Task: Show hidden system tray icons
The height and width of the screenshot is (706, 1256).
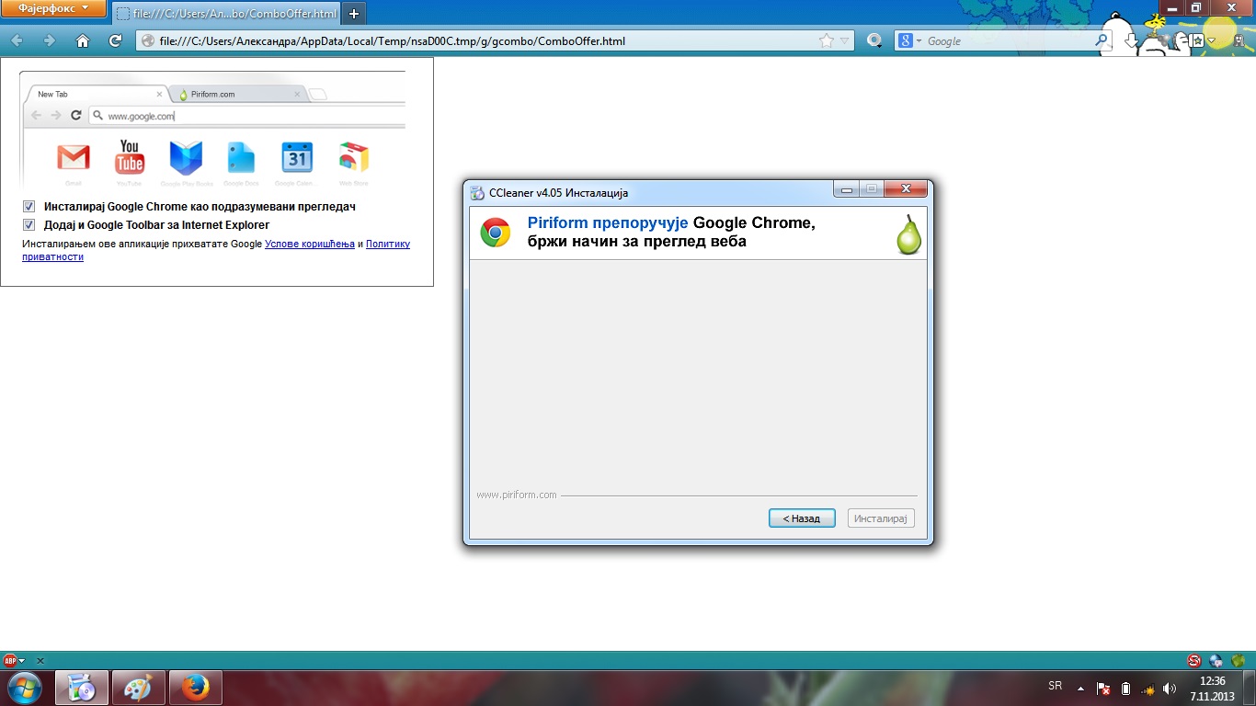Action: [1080, 688]
